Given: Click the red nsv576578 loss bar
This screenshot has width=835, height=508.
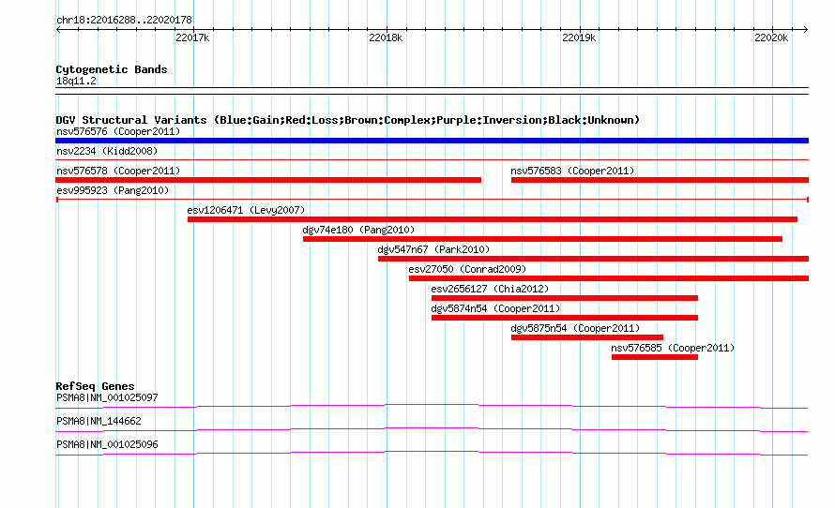Looking at the screenshot, I should (x=268, y=180).
